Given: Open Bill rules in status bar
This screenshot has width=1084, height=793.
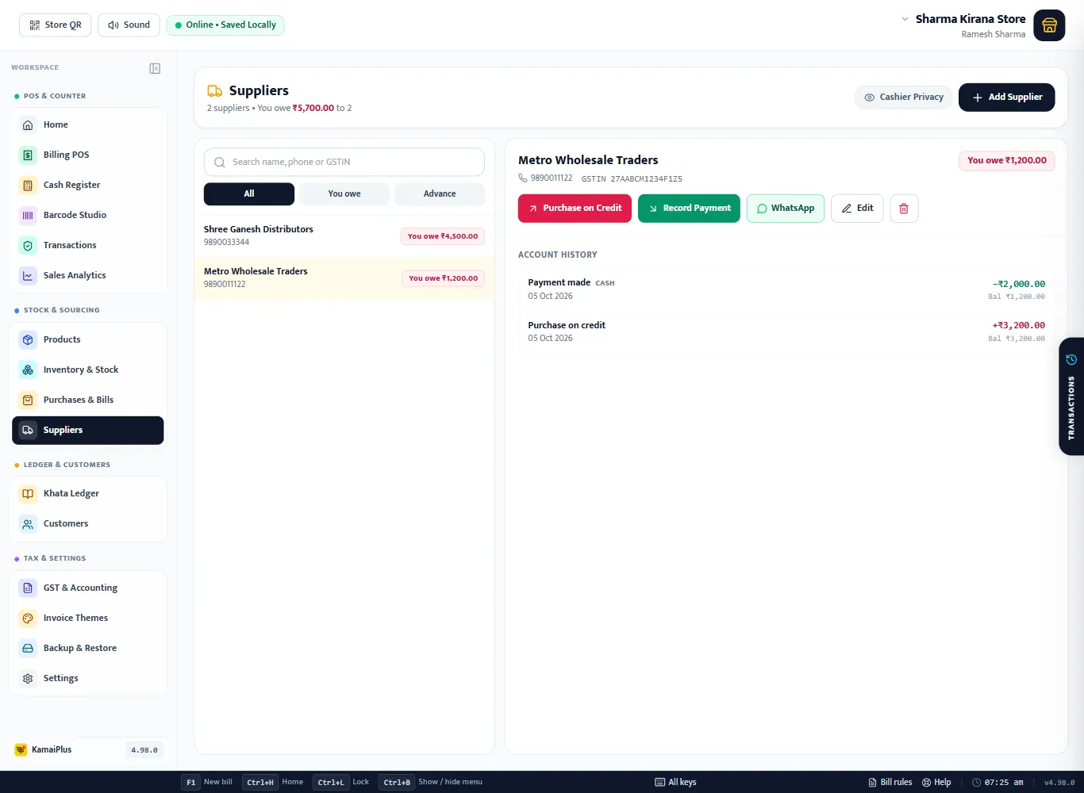Looking at the screenshot, I should pyautogui.click(x=890, y=782).
